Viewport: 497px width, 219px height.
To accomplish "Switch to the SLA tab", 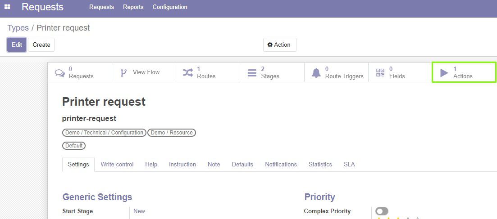I will click(x=349, y=164).
